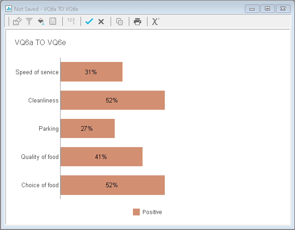Open the notes document icon
The width and height of the screenshot is (295, 230).
tap(53, 21)
